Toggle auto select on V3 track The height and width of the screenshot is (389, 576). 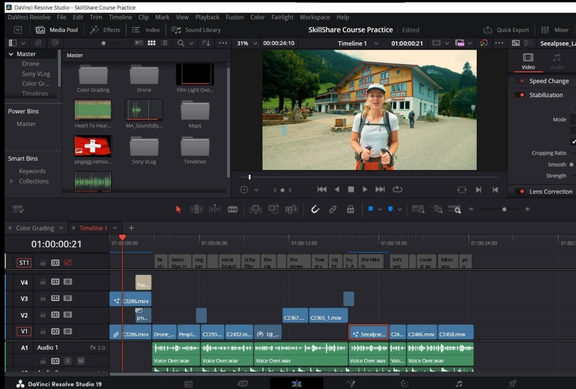point(55,299)
